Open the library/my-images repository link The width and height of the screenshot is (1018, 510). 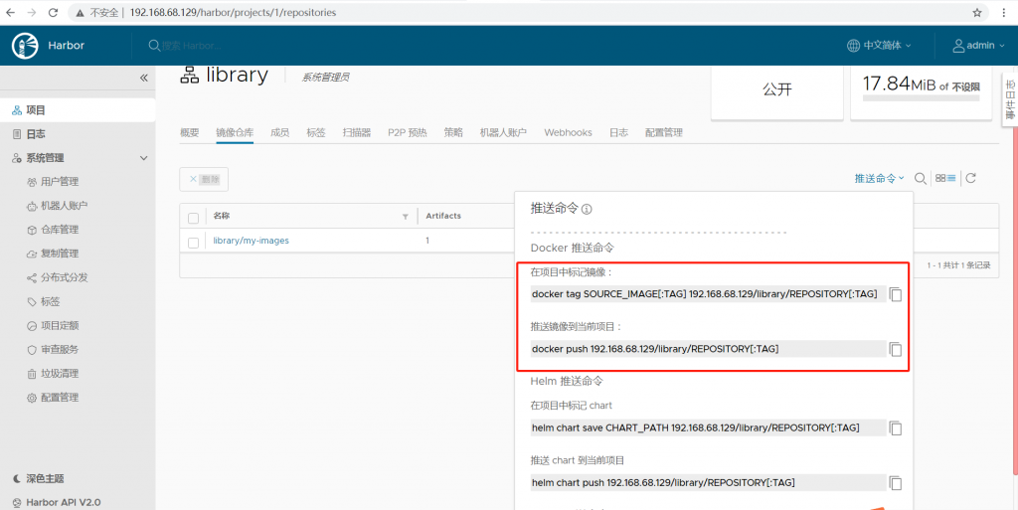coord(251,241)
